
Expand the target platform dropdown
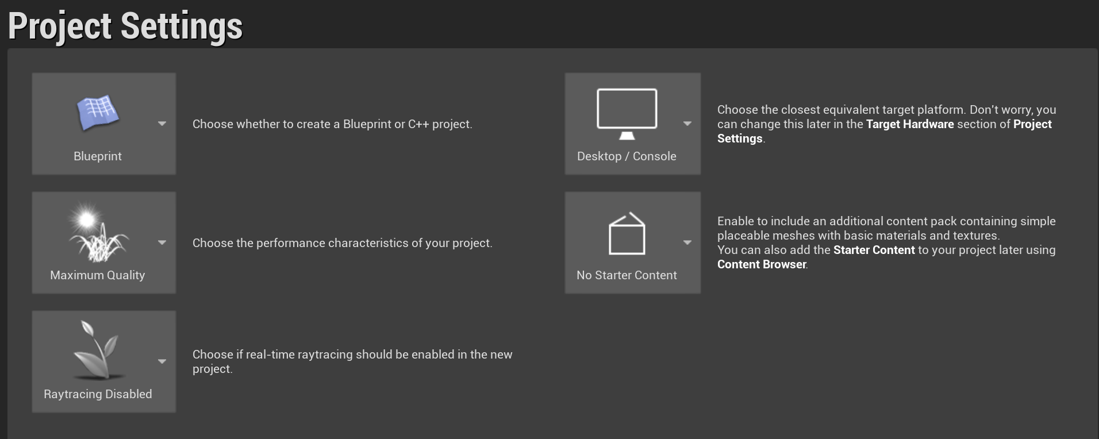tap(688, 123)
